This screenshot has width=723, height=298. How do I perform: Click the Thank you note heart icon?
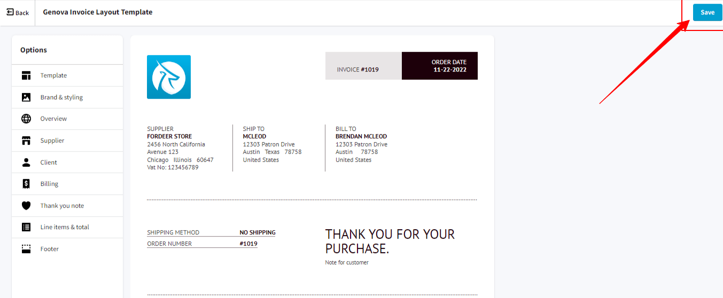click(x=26, y=206)
